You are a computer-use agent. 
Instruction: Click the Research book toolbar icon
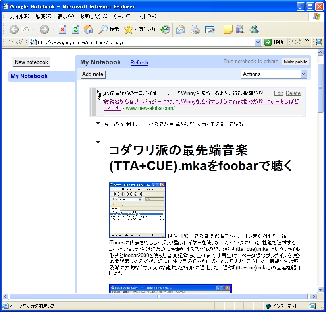click(x=240, y=29)
